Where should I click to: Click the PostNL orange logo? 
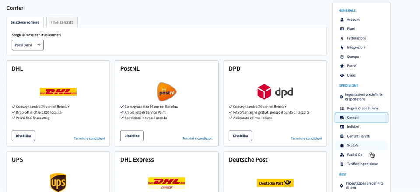point(167,92)
